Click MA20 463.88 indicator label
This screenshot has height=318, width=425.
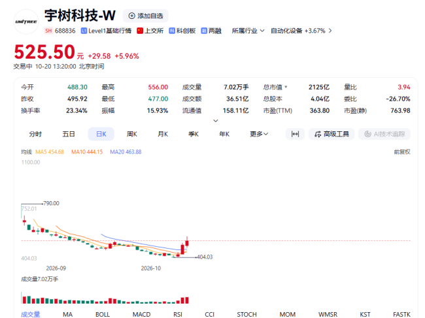[x=126, y=152]
